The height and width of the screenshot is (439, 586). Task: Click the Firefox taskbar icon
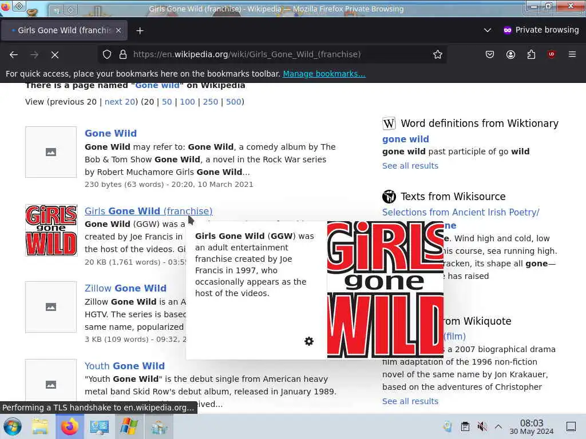tap(69, 426)
